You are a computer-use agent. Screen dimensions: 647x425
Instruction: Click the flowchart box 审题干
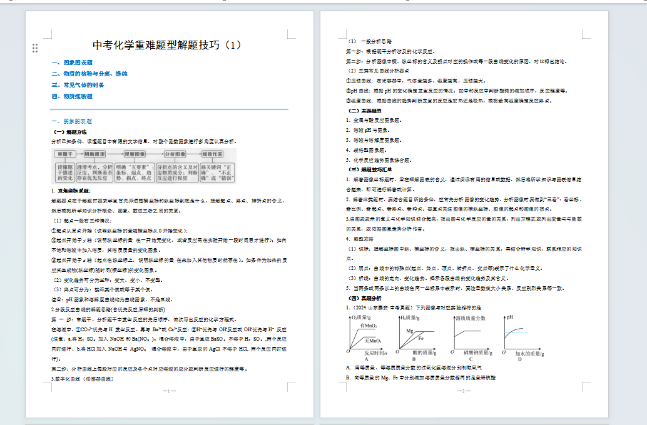pyautogui.click(x=65, y=154)
